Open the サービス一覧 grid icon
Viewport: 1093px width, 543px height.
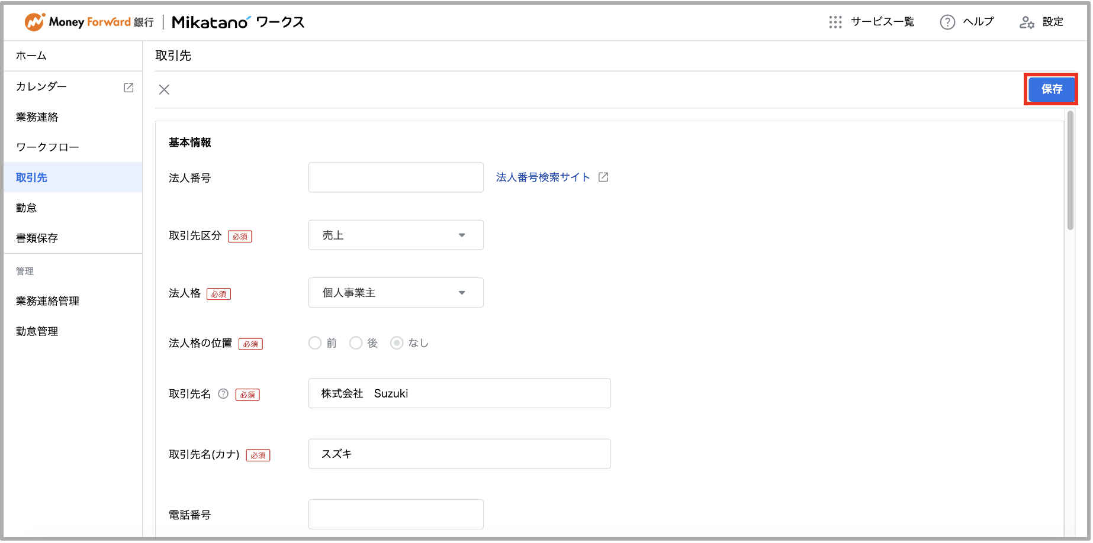tap(835, 22)
